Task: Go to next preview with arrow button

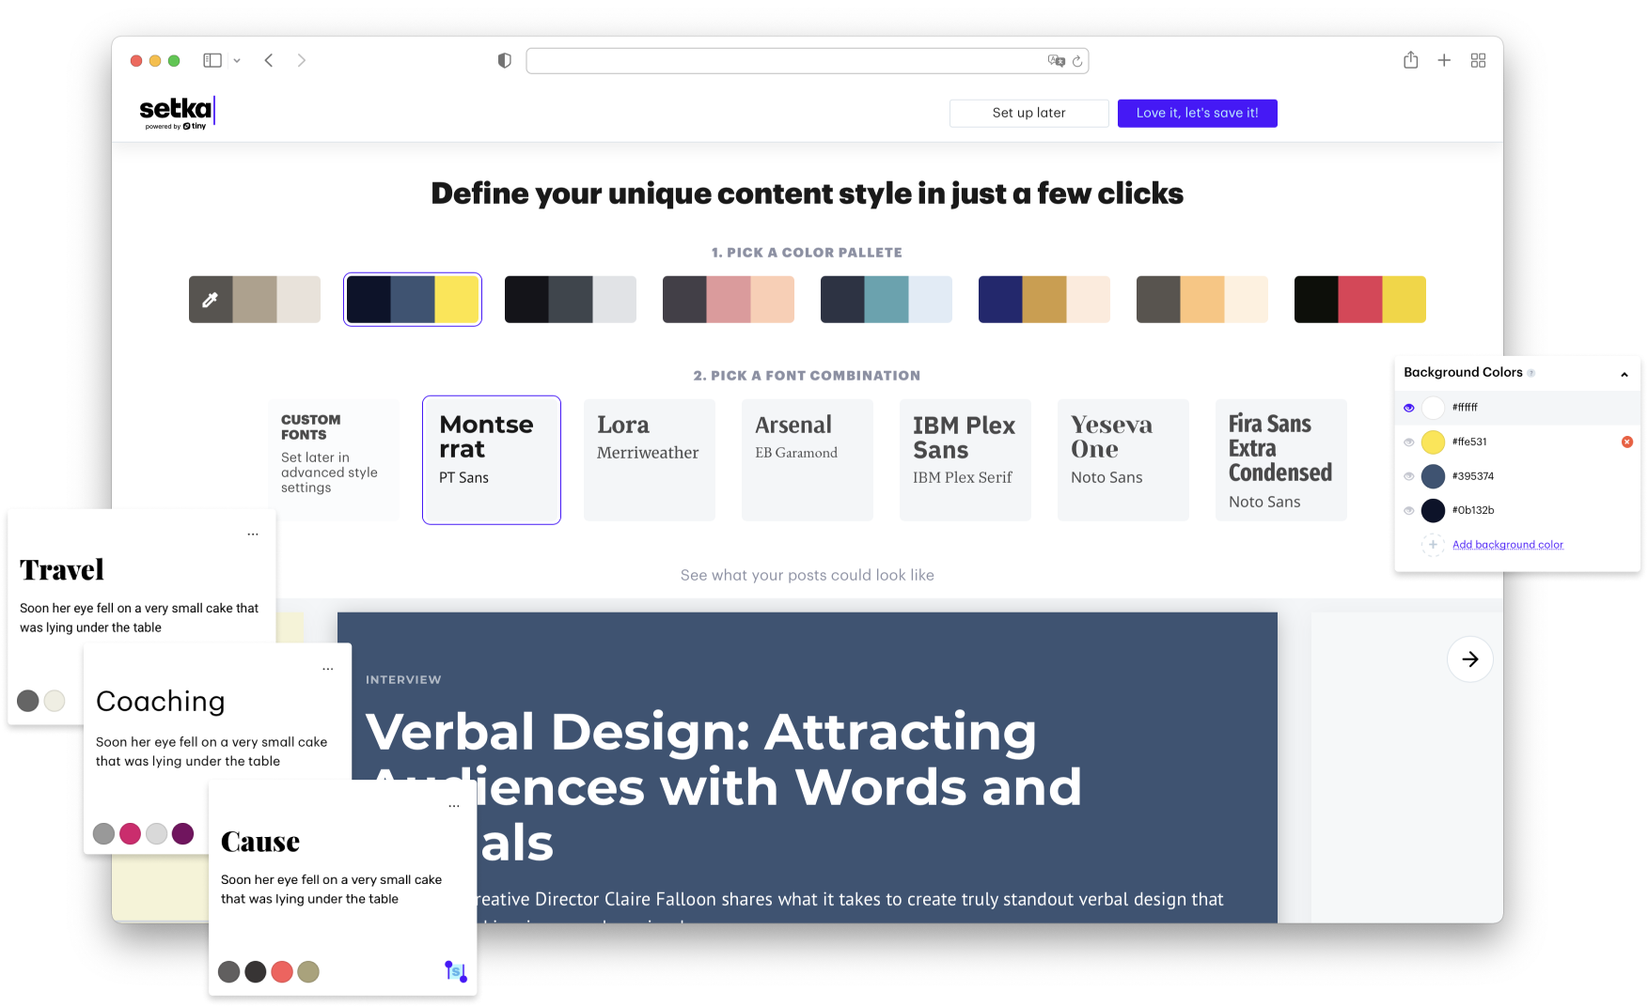Action: [x=1470, y=659]
